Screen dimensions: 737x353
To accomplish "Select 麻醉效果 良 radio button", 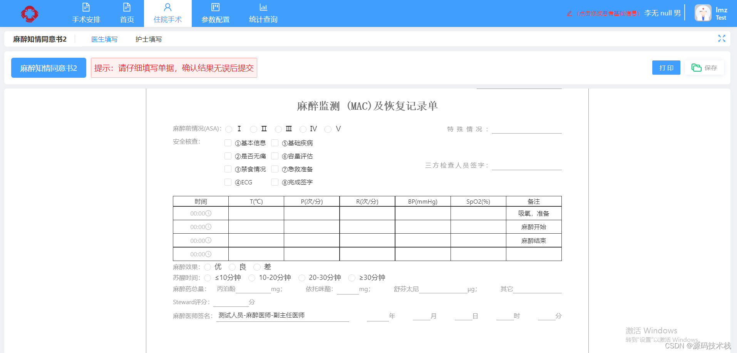I will click(232, 267).
